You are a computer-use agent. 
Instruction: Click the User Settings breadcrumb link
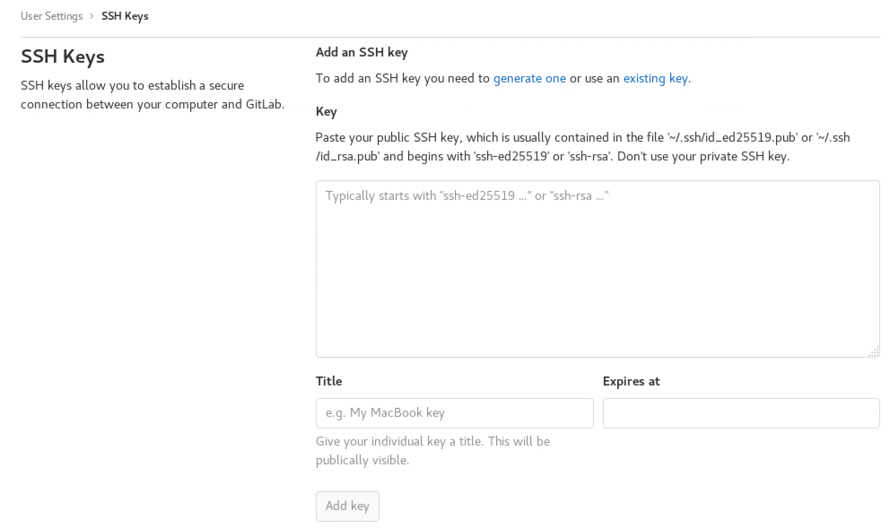click(x=52, y=16)
